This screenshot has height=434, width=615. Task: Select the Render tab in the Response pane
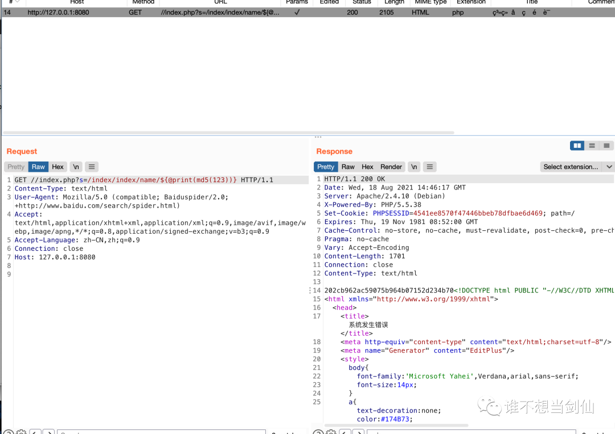(391, 167)
